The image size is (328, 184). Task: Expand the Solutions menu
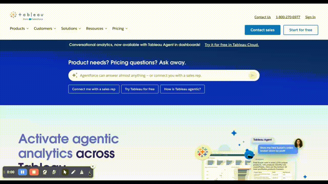tap(71, 29)
